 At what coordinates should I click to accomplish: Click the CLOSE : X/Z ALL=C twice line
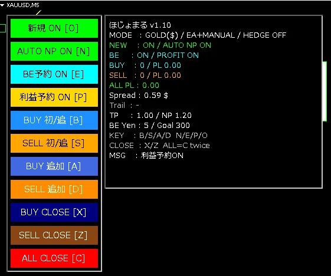point(159,146)
